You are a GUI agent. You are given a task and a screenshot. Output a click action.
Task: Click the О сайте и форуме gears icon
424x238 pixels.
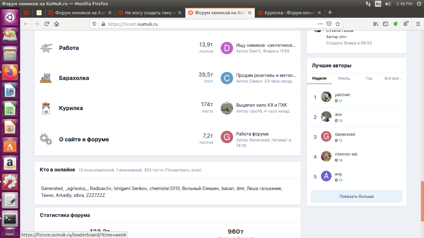tap(46, 139)
